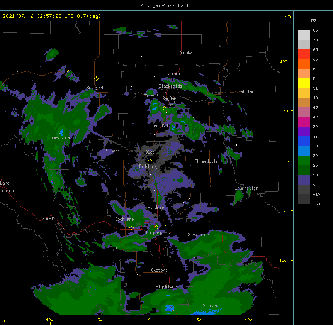The width and height of the screenshot is (333, 325).
Task: Click the Limestone label
Action: 59,137
